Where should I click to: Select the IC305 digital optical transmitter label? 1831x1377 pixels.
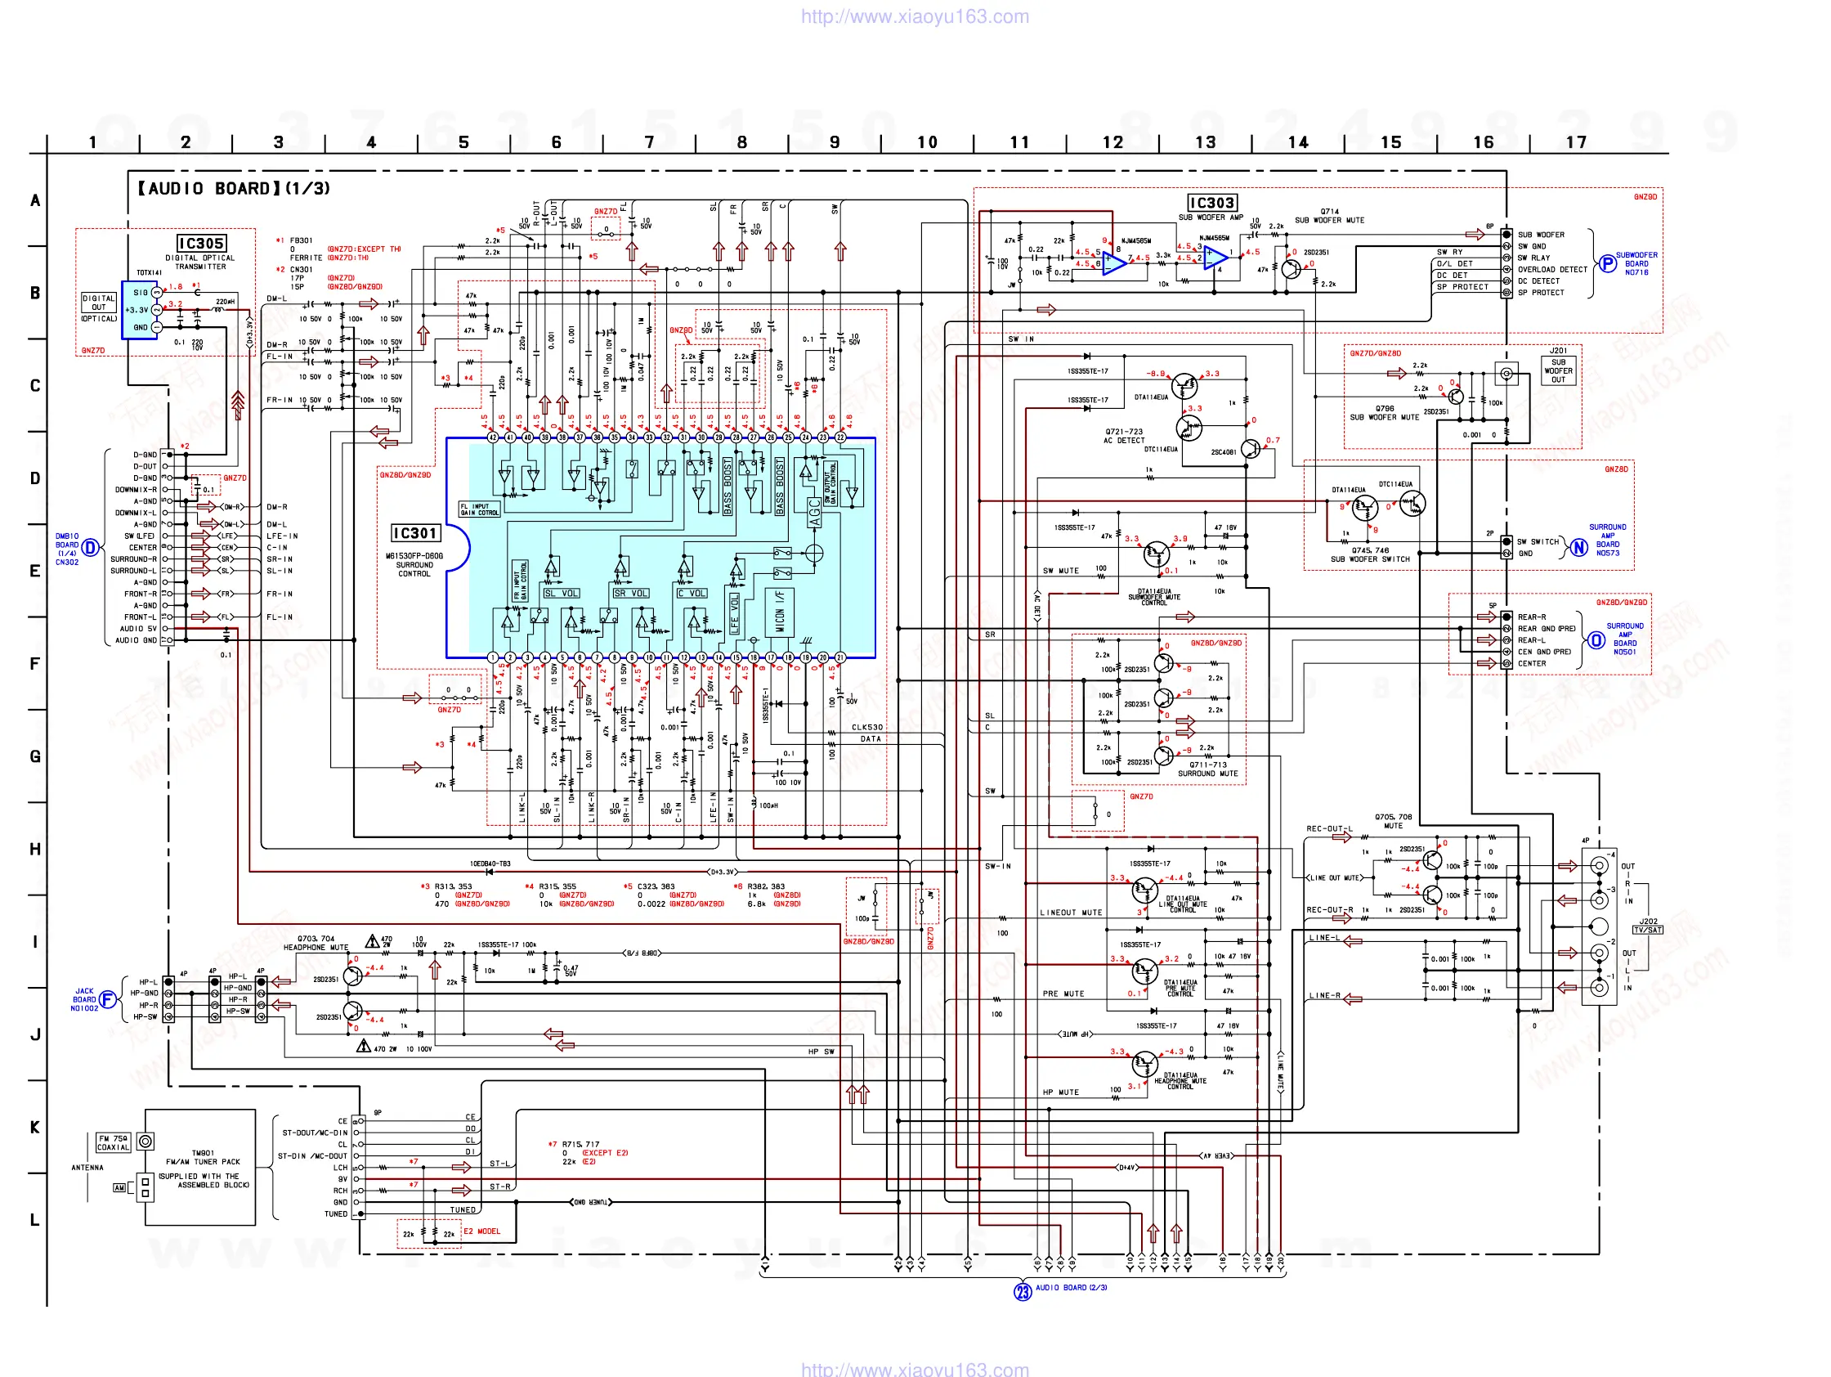[x=201, y=244]
